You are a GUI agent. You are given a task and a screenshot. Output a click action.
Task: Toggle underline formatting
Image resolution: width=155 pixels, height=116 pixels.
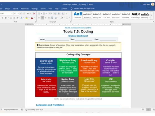coord(6,18)
